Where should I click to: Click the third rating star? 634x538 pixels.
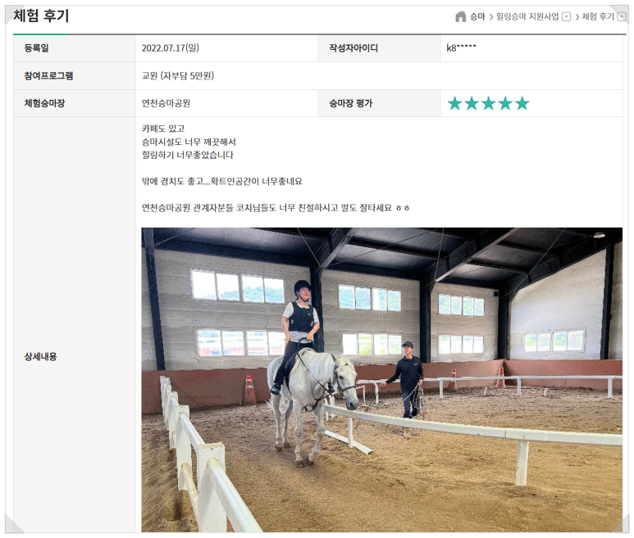coord(489,103)
